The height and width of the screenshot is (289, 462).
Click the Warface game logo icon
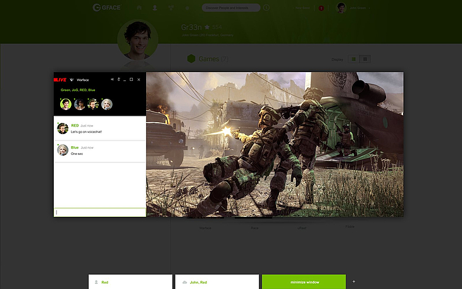[x=72, y=80]
